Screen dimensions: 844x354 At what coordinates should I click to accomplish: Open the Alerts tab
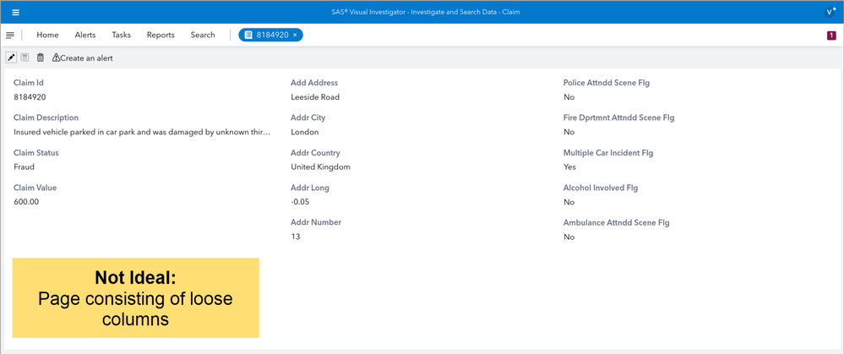pos(85,35)
